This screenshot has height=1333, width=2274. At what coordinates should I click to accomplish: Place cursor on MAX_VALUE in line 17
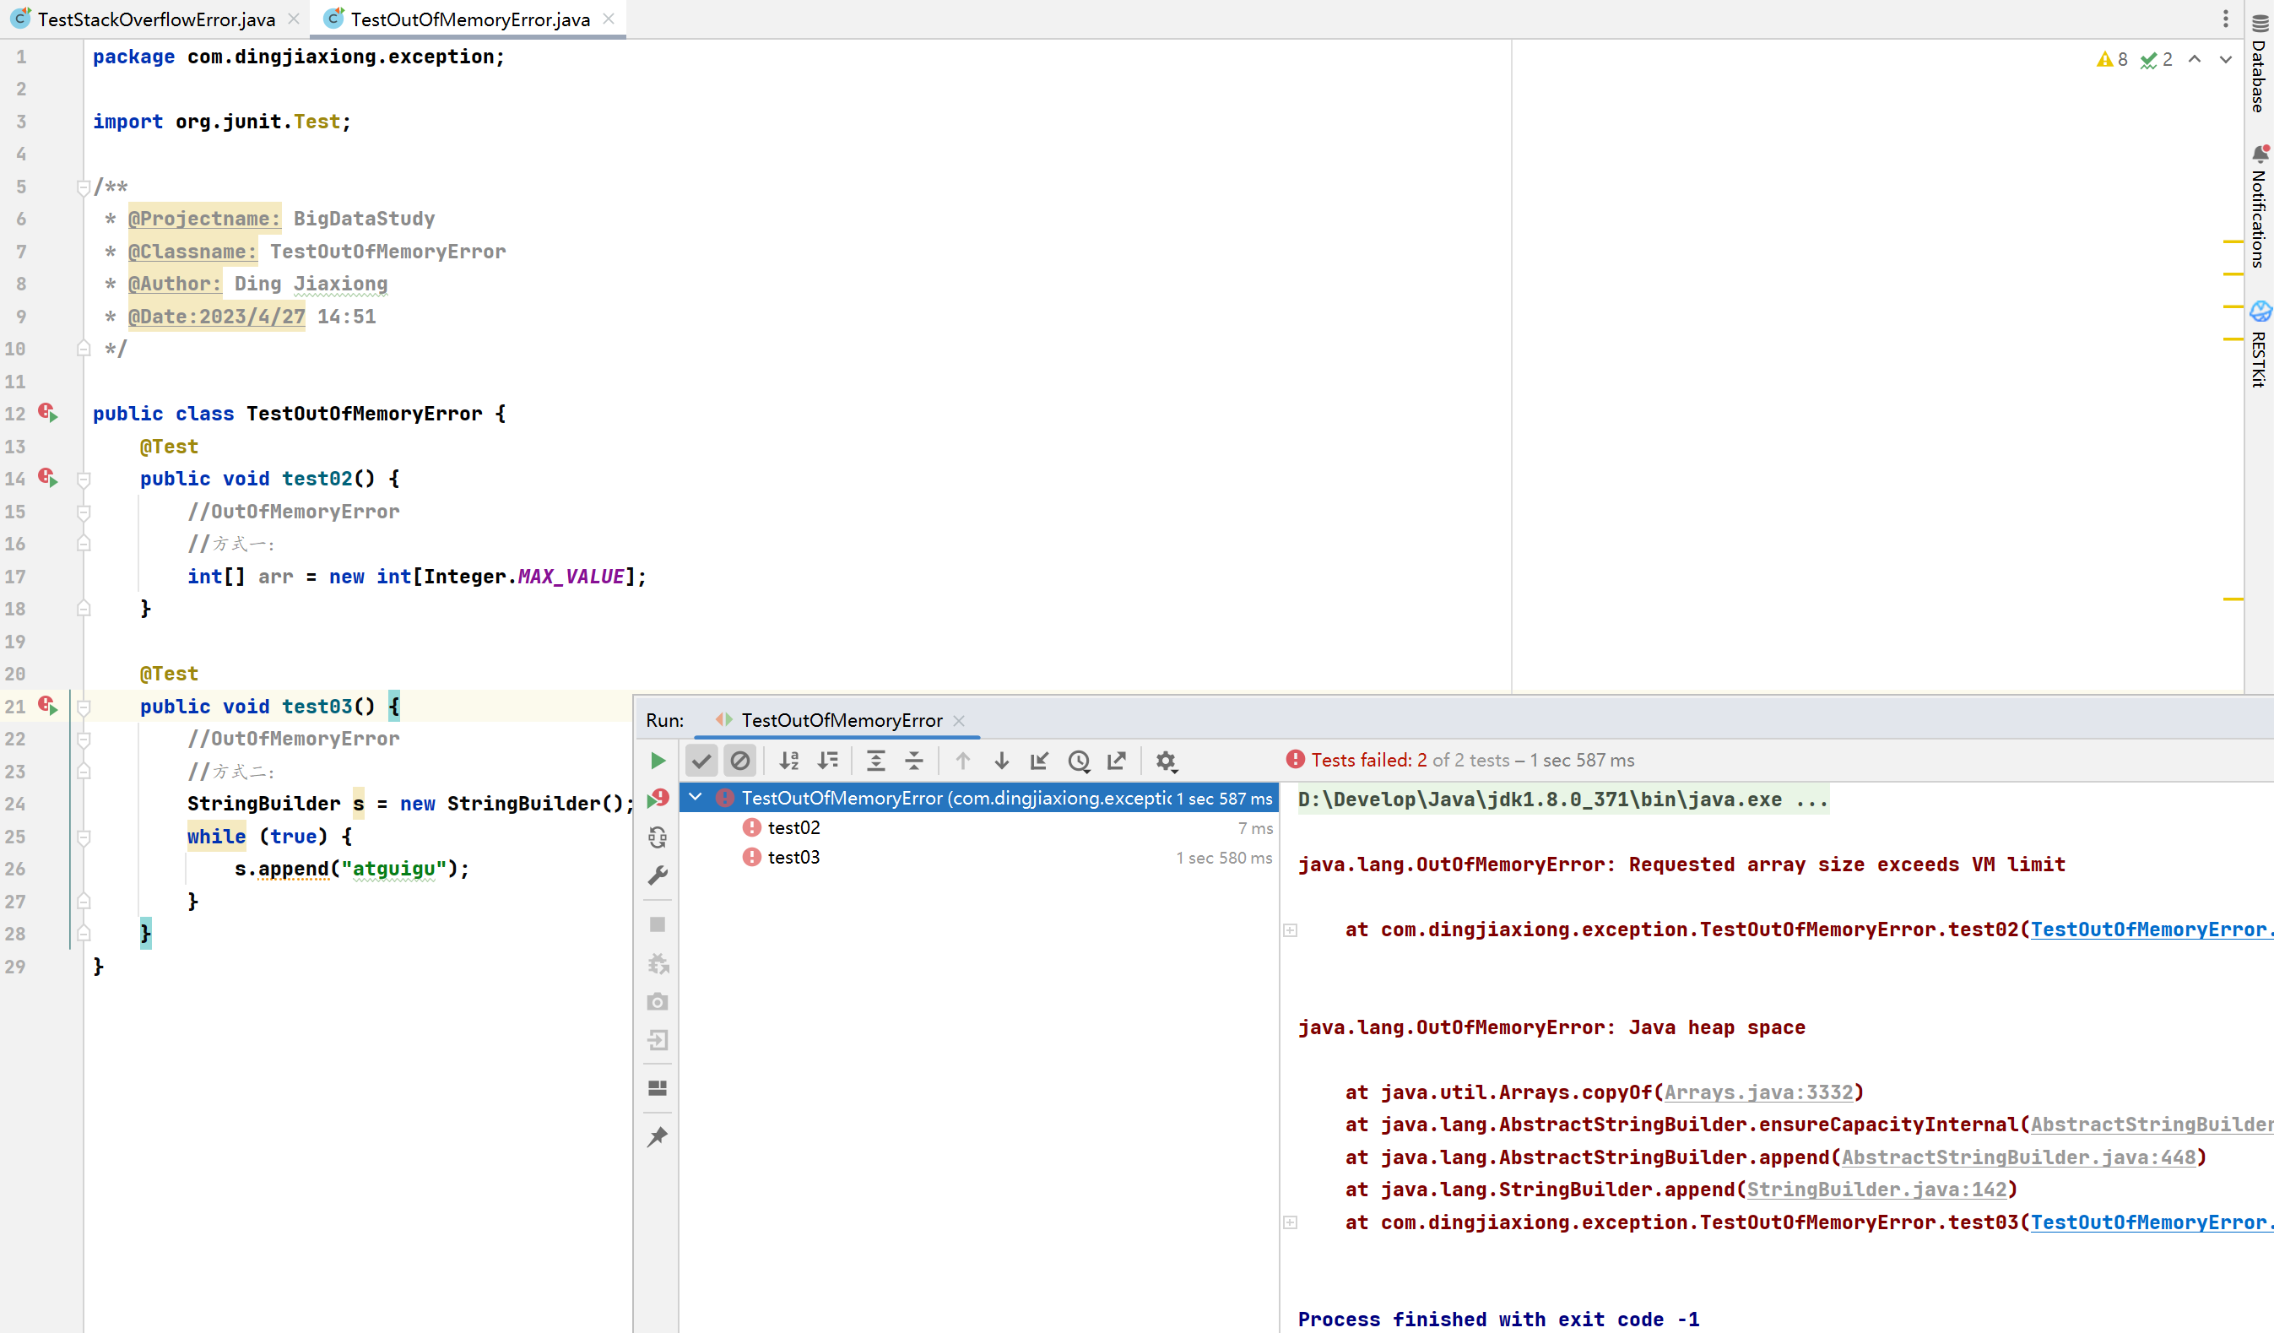[571, 576]
